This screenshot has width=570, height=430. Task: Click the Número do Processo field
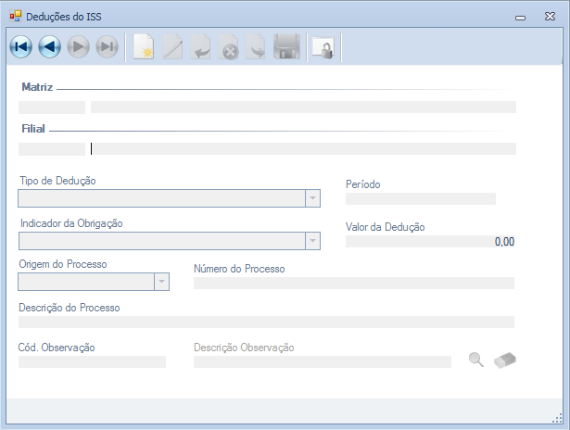click(353, 283)
